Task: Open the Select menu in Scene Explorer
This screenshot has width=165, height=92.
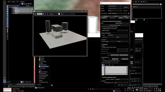Action: (x=9, y=2)
